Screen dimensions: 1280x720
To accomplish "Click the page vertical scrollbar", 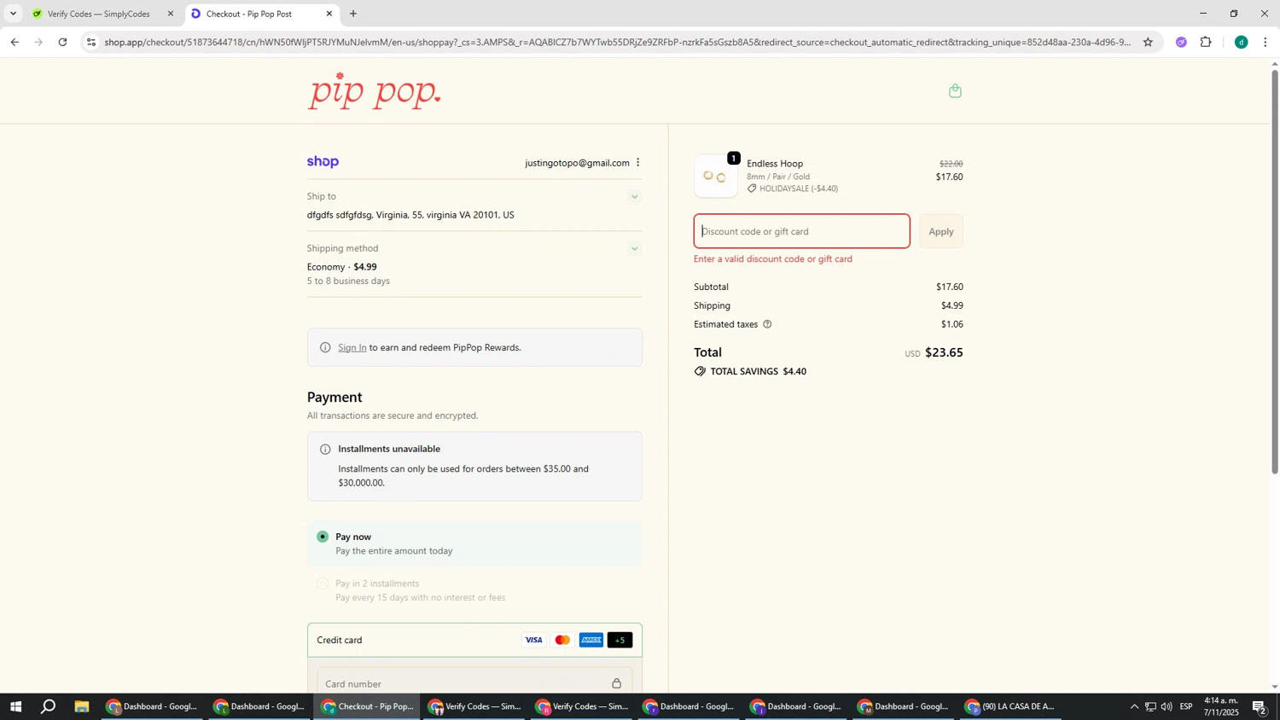I will (x=1275, y=271).
